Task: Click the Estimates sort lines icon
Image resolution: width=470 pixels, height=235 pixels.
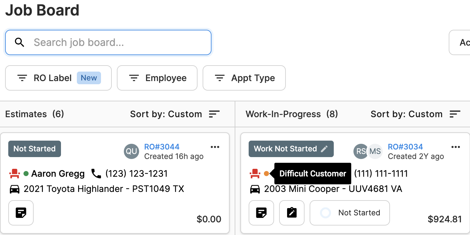Action: pyautogui.click(x=214, y=114)
